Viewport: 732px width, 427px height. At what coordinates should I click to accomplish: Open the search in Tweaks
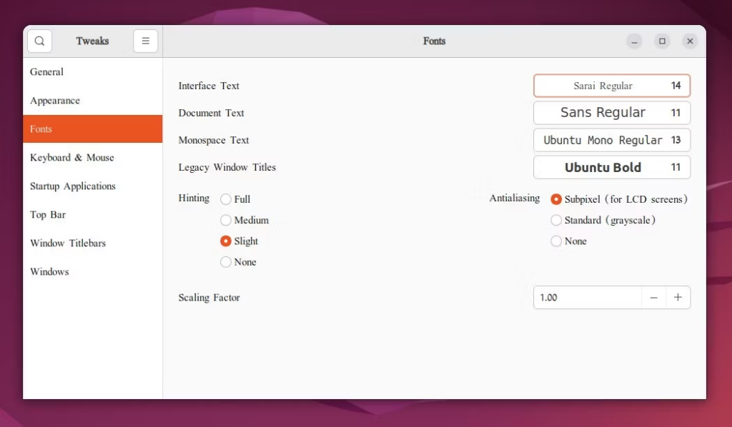40,41
